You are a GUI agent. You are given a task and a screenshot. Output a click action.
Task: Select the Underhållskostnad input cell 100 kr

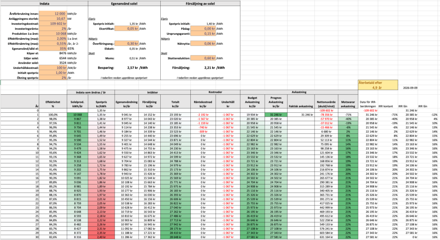pos(53,68)
